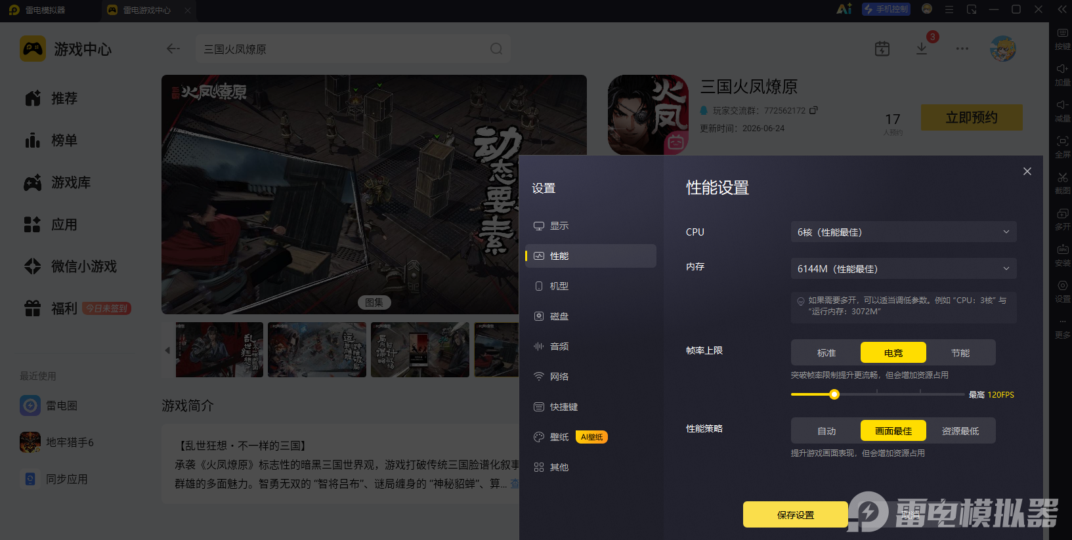Open 游戏库 game library in sidebar
Viewport: 1072px width, 540px height.
[x=58, y=182]
